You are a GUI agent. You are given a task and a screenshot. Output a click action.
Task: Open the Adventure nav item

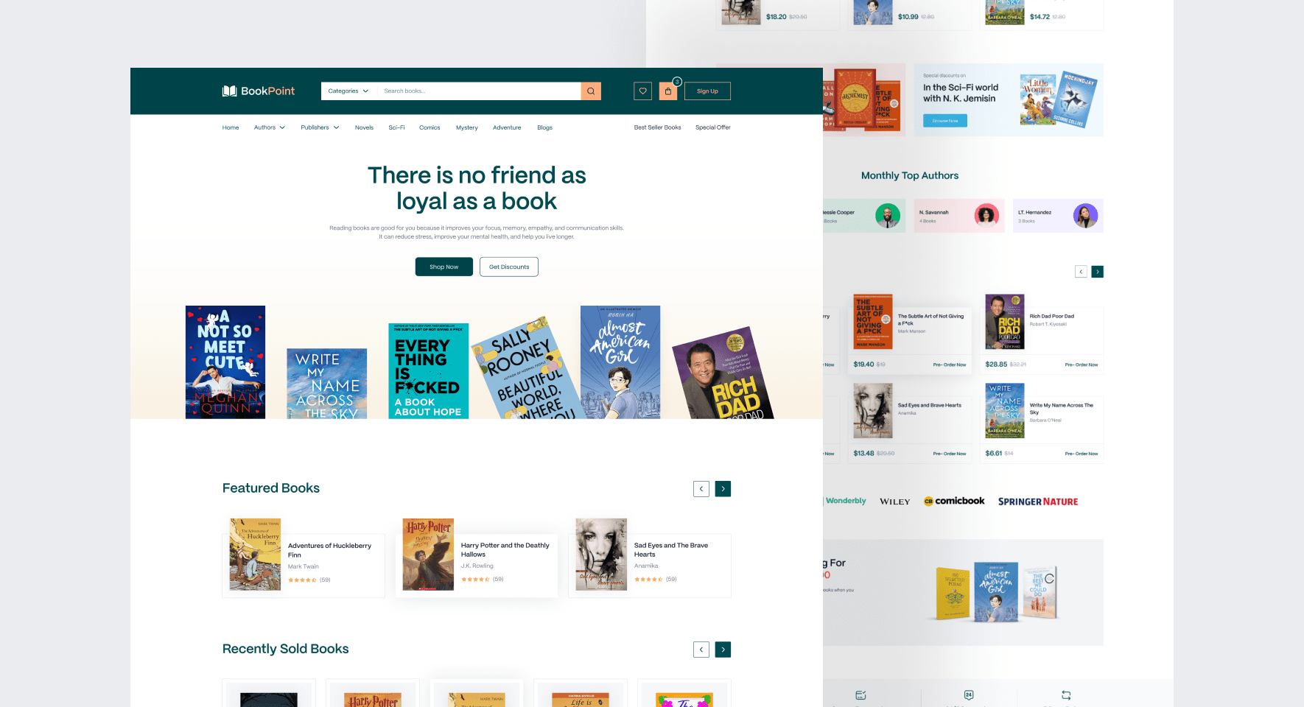coord(507,127)
